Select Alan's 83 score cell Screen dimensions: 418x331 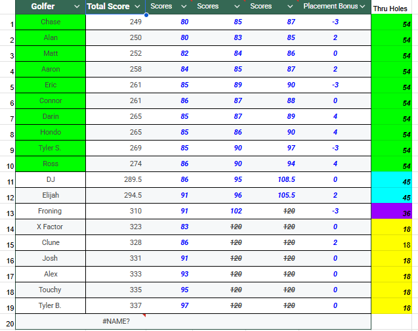coord(219,37)
